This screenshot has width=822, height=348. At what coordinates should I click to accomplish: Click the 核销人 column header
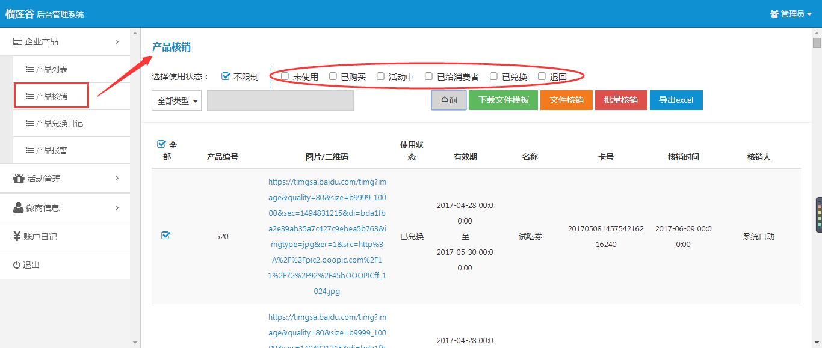[x=759, y=157]
